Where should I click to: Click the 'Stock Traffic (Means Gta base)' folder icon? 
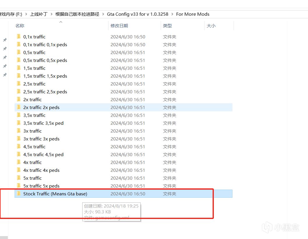19,194
